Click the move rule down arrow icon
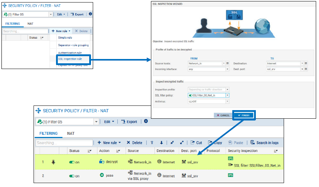 tap(161, 143)
